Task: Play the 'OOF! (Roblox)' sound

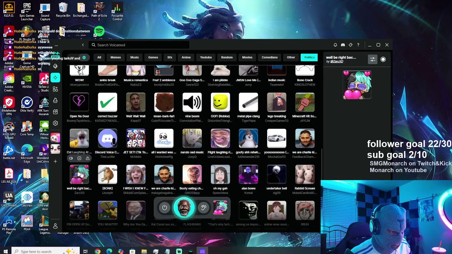Action: click(x=220, y=102)
